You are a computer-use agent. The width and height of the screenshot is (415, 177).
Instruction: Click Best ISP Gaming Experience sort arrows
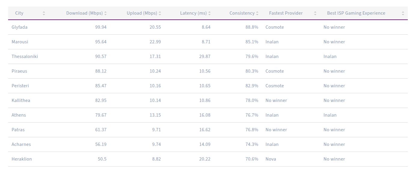(x=403, y=13)
